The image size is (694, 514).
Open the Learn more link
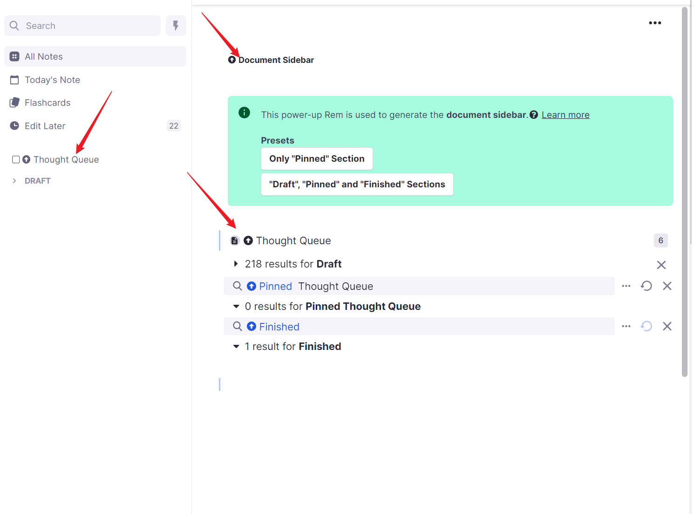(565, 115)
